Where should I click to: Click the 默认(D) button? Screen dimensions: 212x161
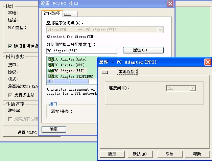coord(139,154)
